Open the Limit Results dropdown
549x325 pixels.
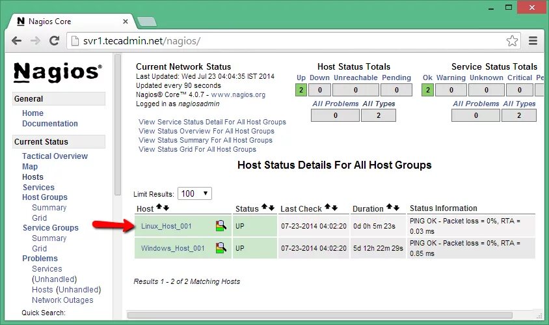(194, 193)
